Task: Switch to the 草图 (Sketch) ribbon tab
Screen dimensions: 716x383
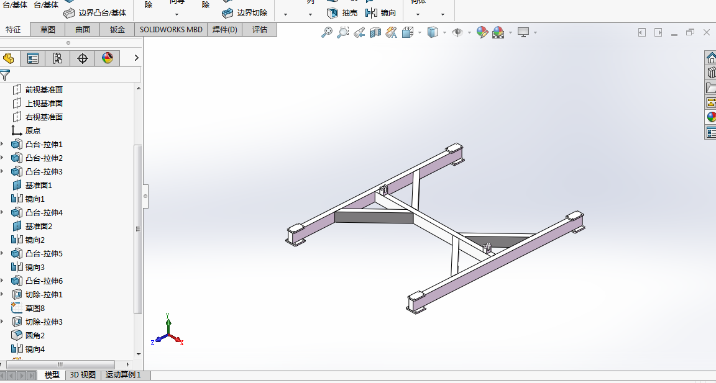Action: tap(47, 30)
